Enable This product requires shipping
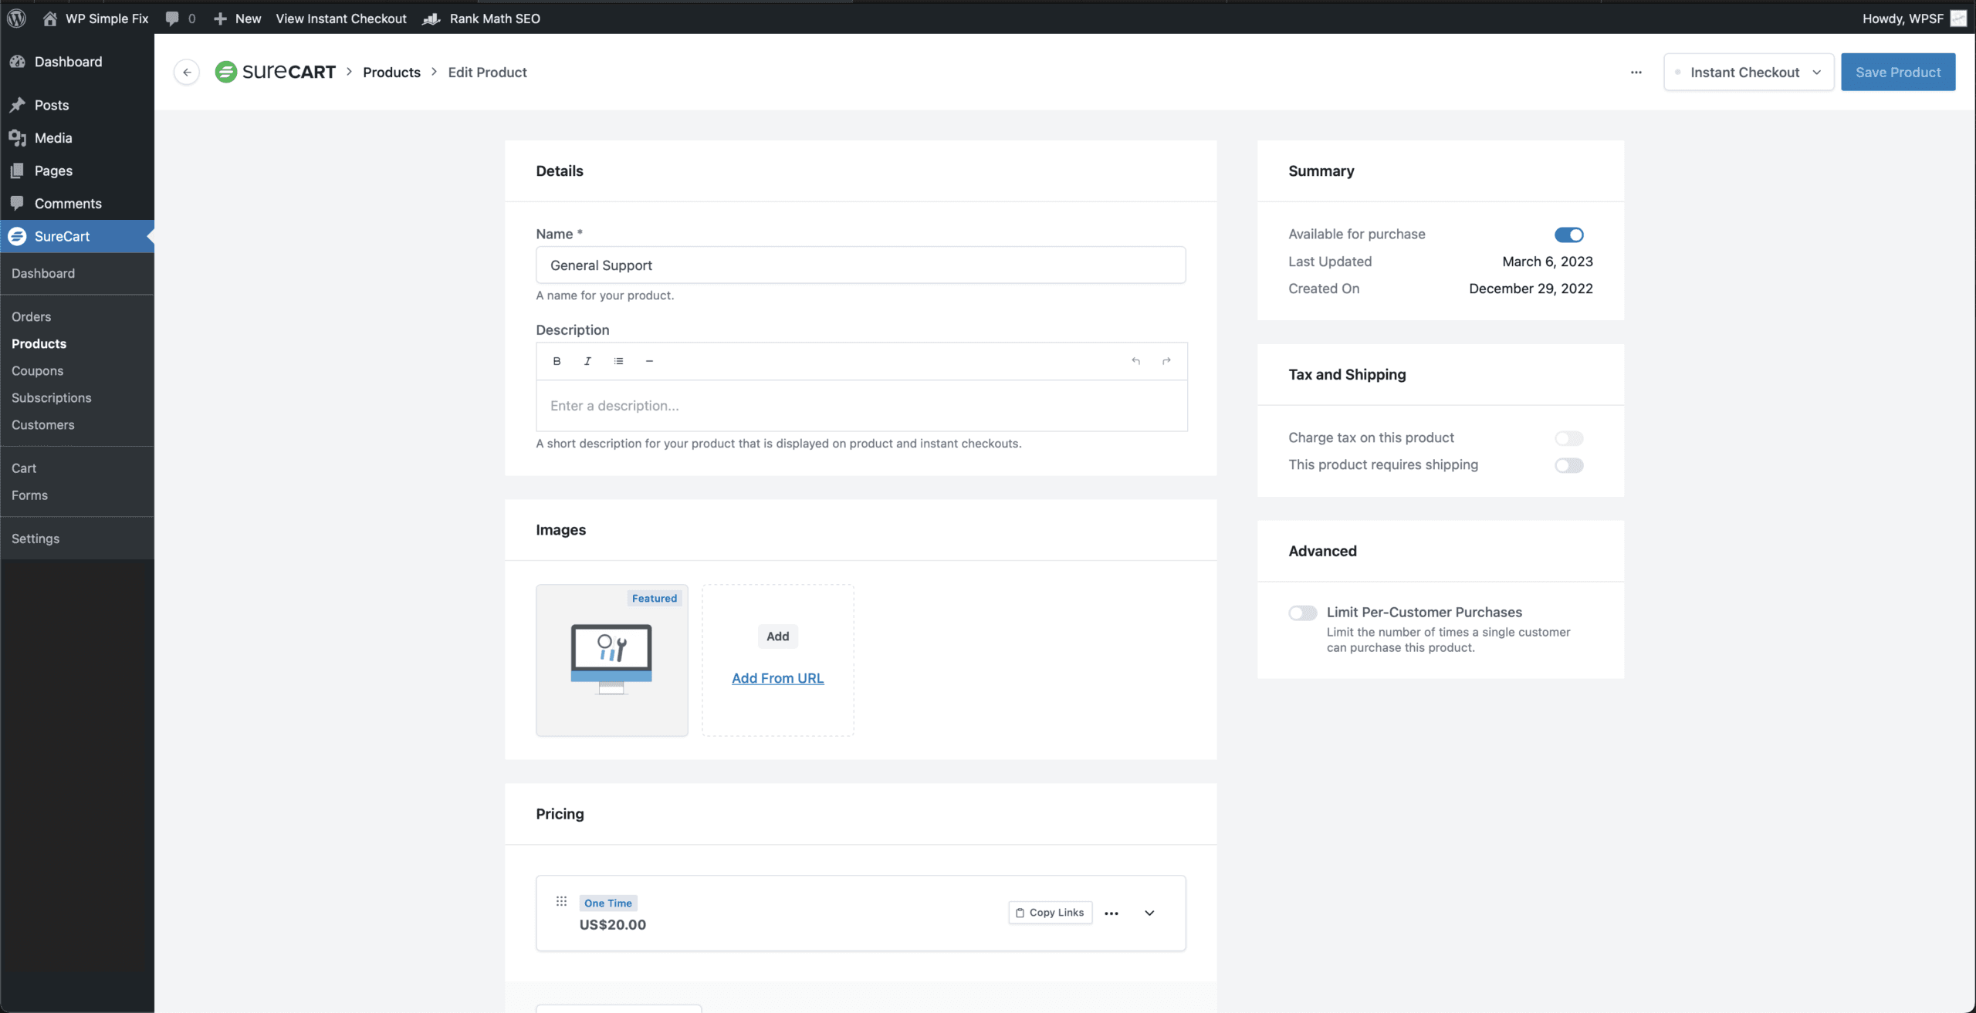 (x=1568, y=465)
